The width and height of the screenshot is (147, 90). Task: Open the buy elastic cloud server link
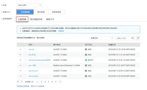click(23, 86)
